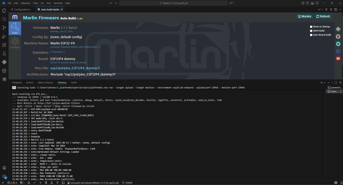
Task: Switch to the OUTPUT panel tab
Action: coord(30,83)
